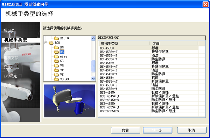The height and width of the screenshot is (138, 210).
Task: Click the 下一步 next button
Action: pyautogui.click(x=157, y=130)
